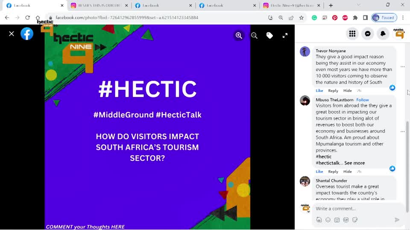Expand comment with See more
The height and width of the screenshot is (230, 410).
point(354,163)
